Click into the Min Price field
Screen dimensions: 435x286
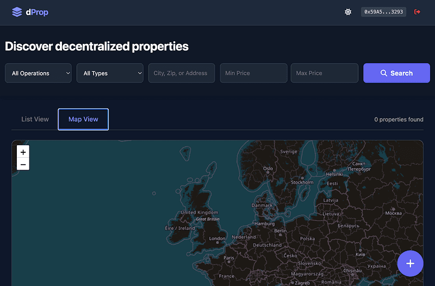coord(253,73)
